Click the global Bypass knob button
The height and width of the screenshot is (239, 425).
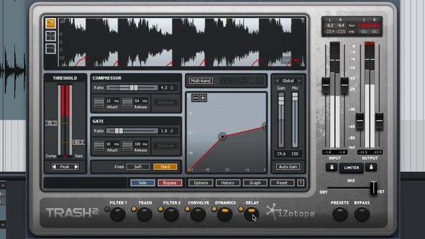tap(362, 214)
